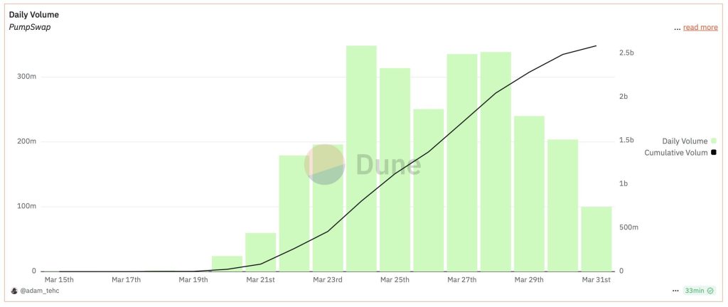The image size is (728, 307).
Task: Click the Mar 26th volume bar
Action: tap(429, 190)
